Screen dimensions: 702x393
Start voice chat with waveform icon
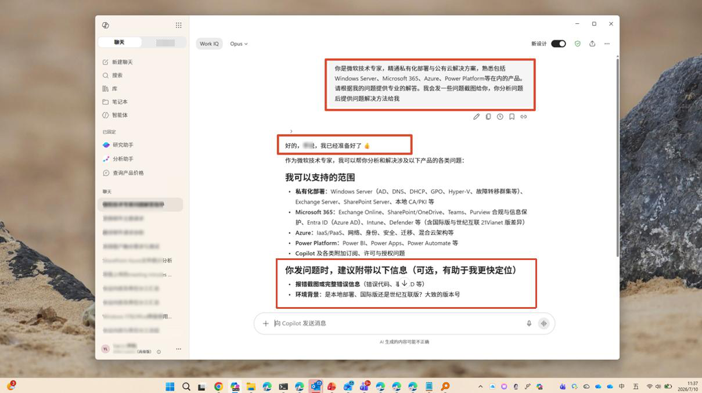click(x=544, y=323)
